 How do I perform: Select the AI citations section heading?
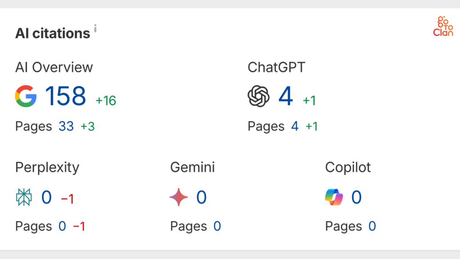53,33
